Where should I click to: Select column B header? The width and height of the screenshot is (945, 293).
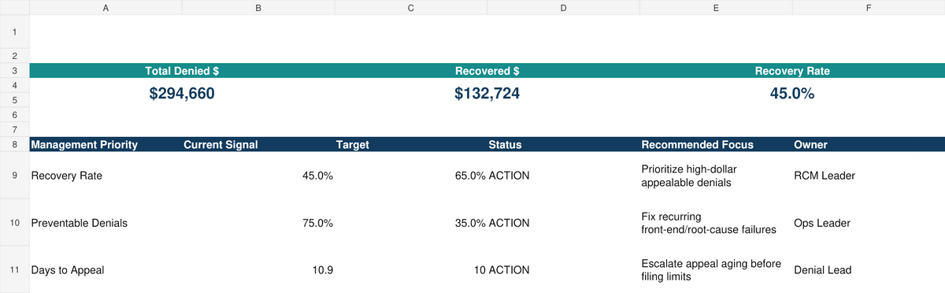coord(258,7)
